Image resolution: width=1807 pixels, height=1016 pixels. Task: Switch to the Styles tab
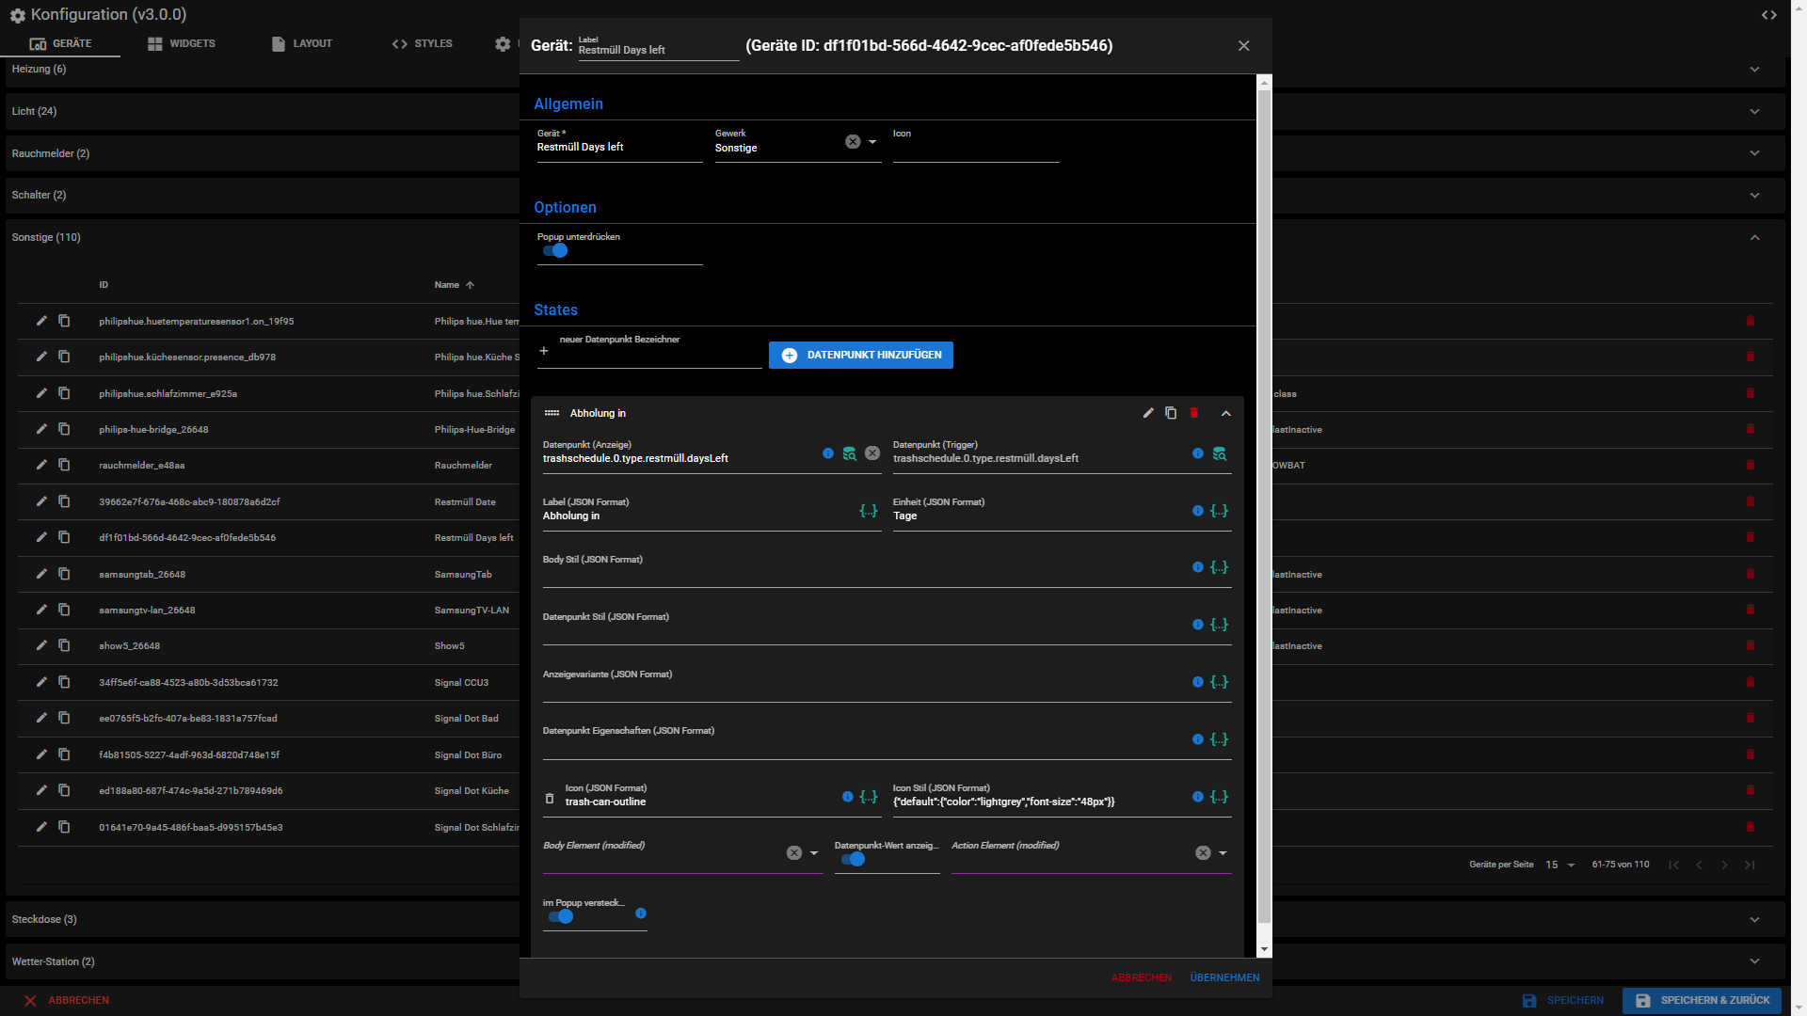click(x=423, y=43)
